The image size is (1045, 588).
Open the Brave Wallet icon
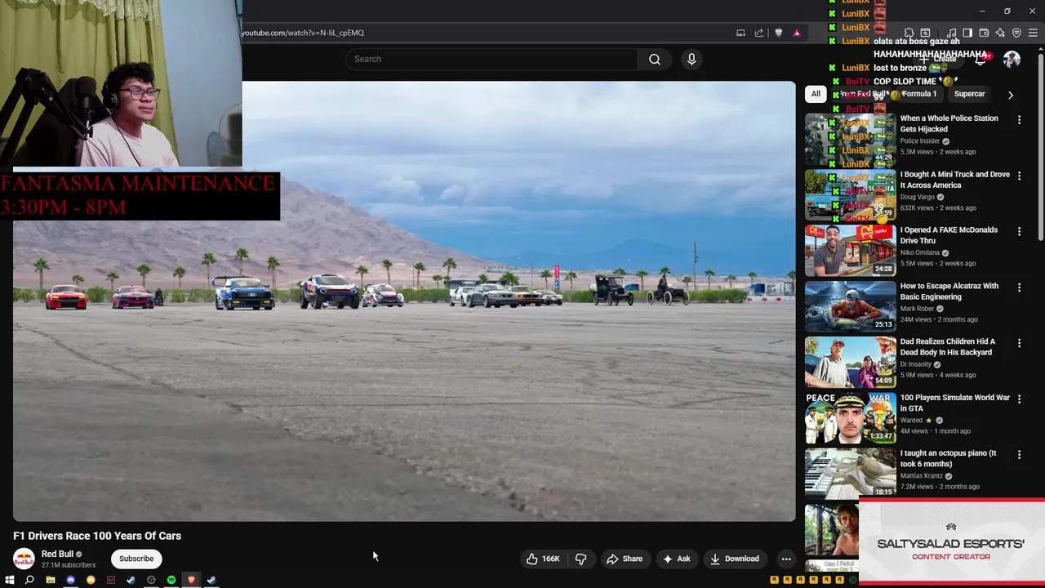point(984,33)
